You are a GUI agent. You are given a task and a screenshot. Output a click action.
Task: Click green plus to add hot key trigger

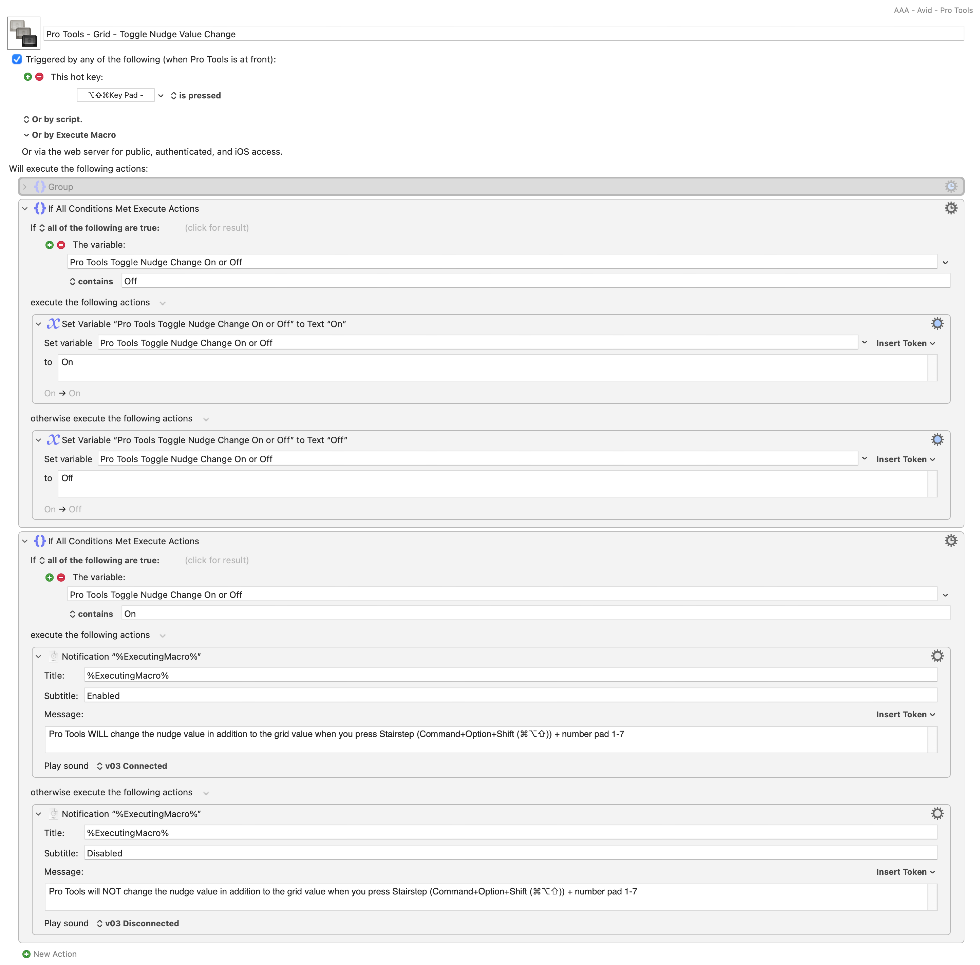coord(28,77)
